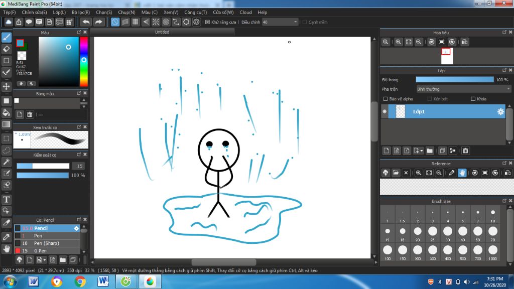Open the Cửa sổ(W) menu

(x=223, y=12)
